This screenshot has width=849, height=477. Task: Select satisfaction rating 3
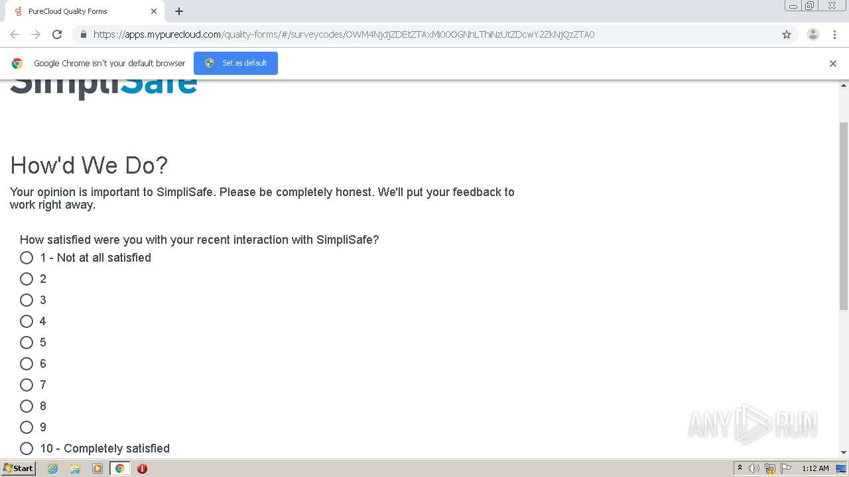pos(27,300)
